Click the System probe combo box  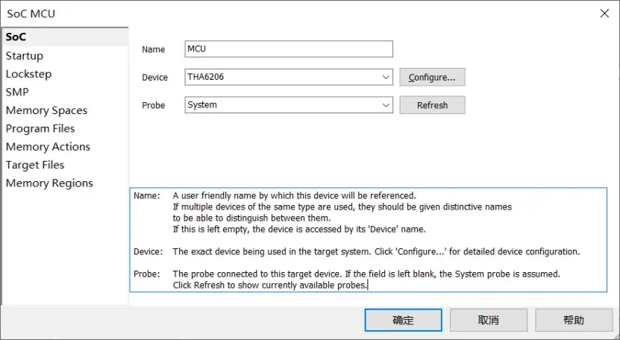tap(289, 105)
